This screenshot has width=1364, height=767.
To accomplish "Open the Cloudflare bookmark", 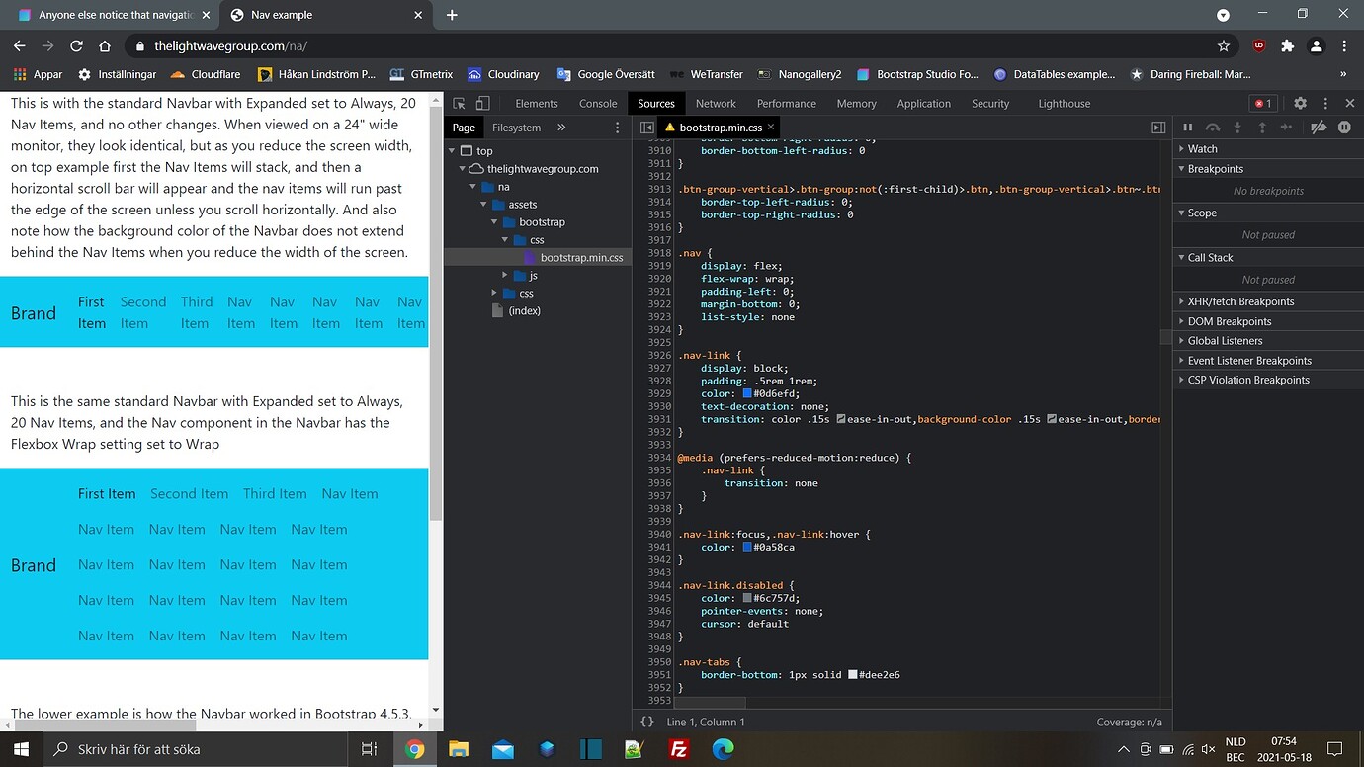I will pos(207,74).
